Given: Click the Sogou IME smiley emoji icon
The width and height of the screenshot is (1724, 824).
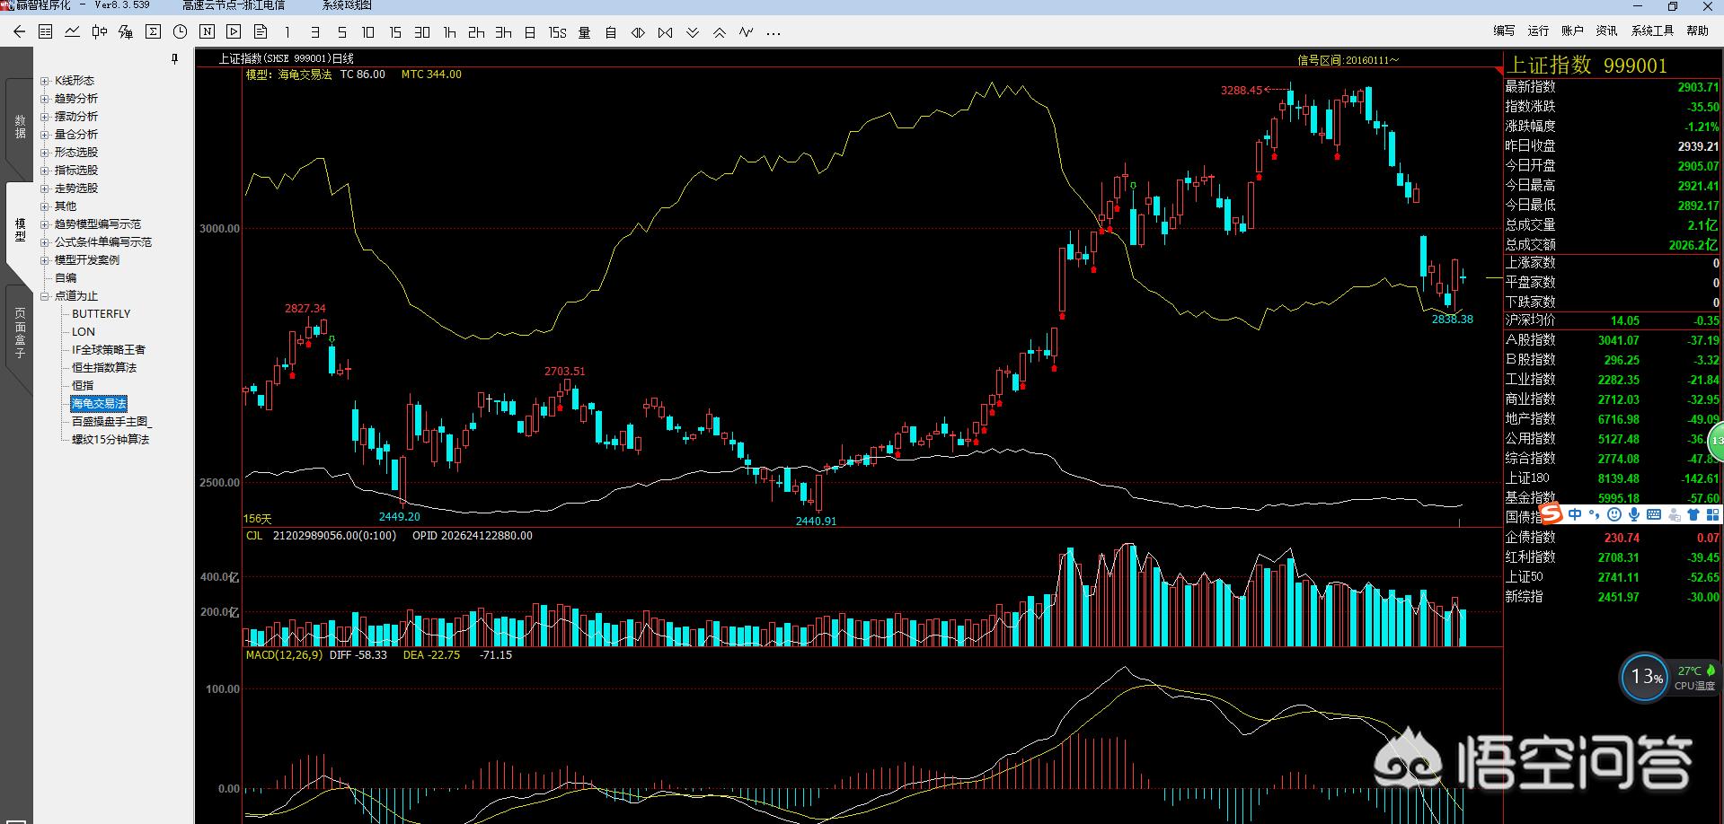Looking at the screenshot, I should coord(1614,514).
